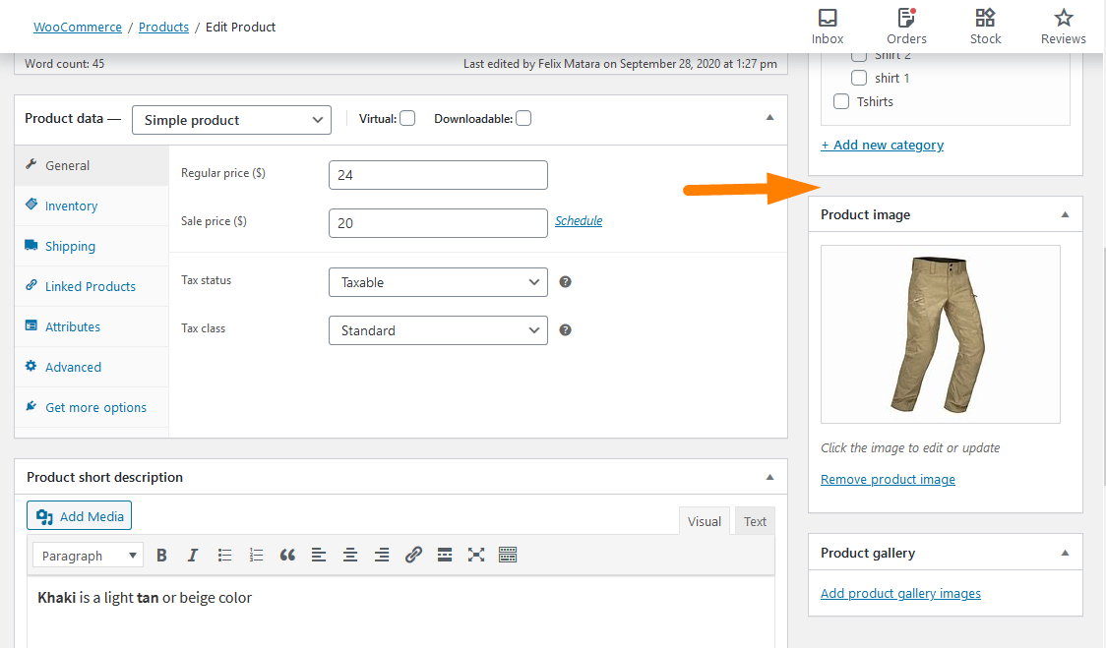Open the Orders icon in header

pyautogui.click(x=906, y=27)
